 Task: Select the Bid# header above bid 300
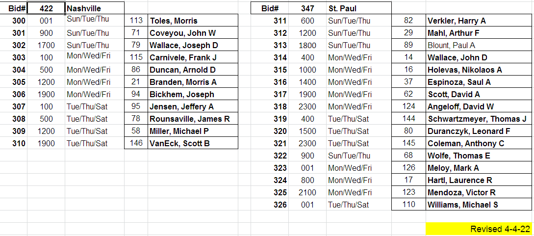17,8
